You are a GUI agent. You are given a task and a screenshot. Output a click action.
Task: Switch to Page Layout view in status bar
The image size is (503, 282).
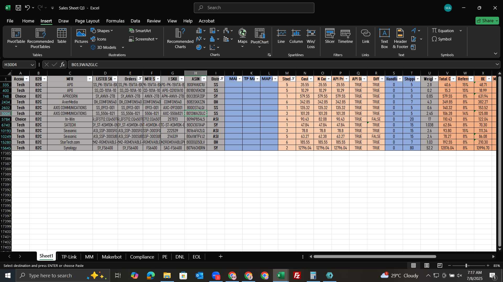427,266
